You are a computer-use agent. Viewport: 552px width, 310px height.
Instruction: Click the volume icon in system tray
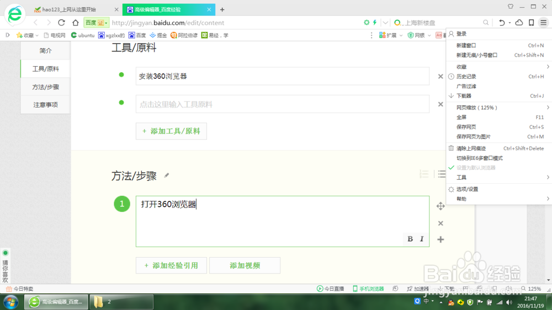point(509,302)
